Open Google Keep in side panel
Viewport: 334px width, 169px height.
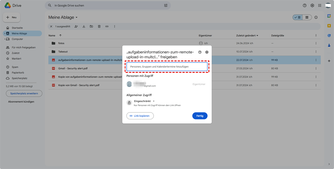(x=329, y=26)
